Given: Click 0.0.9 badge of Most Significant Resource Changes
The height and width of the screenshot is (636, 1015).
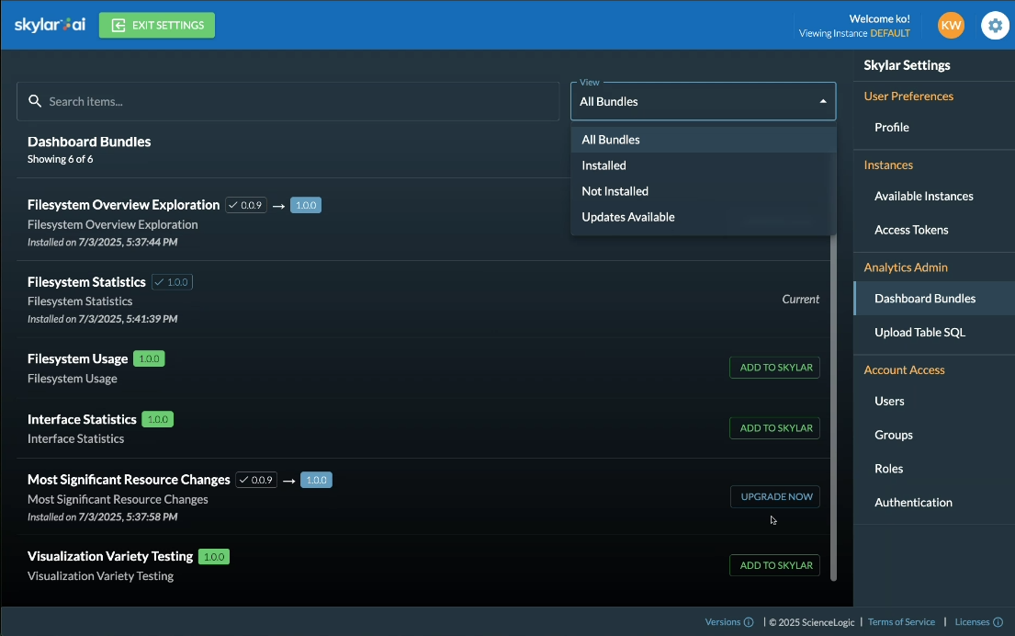Looking at the screenshot, I should [256, 480].
